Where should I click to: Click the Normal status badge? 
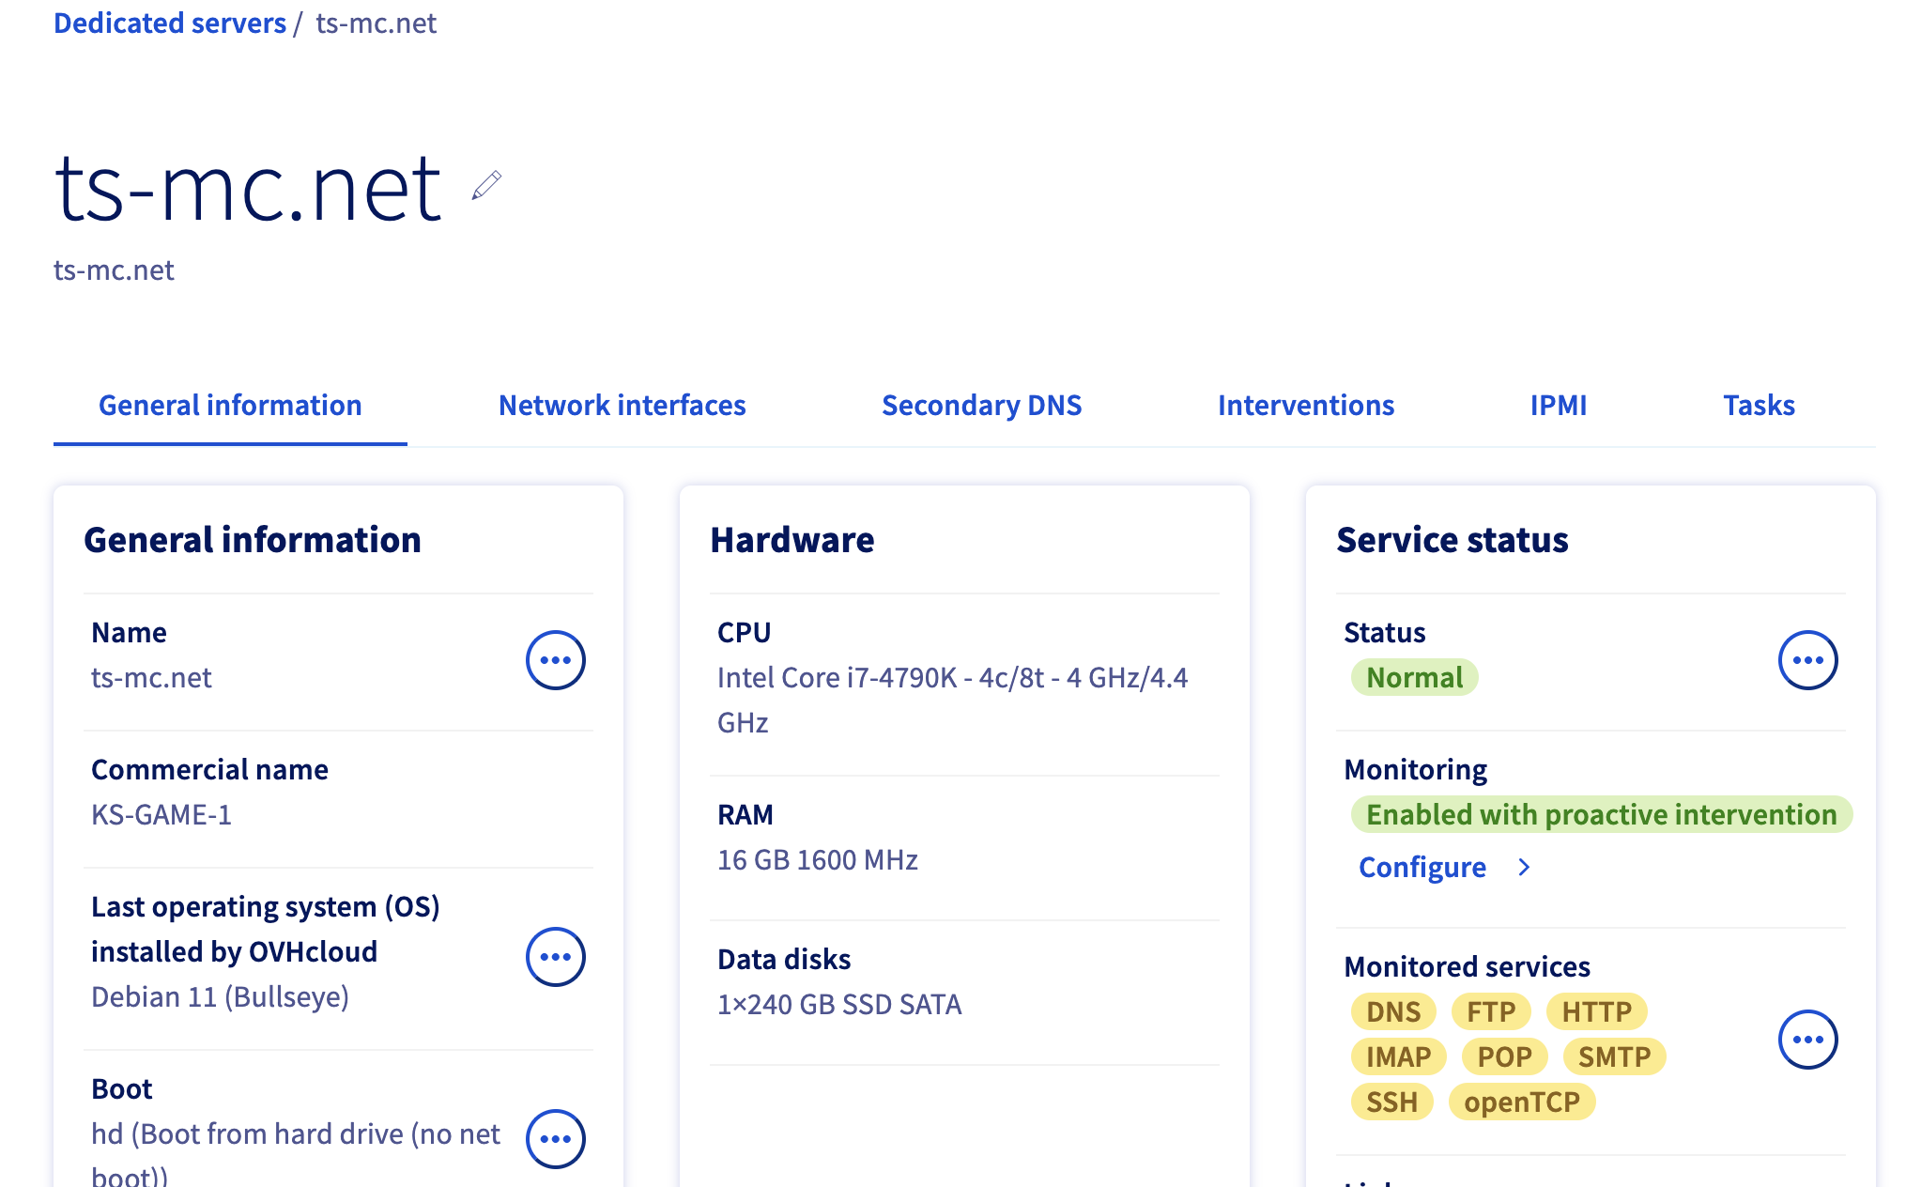tap(1414, 677)
